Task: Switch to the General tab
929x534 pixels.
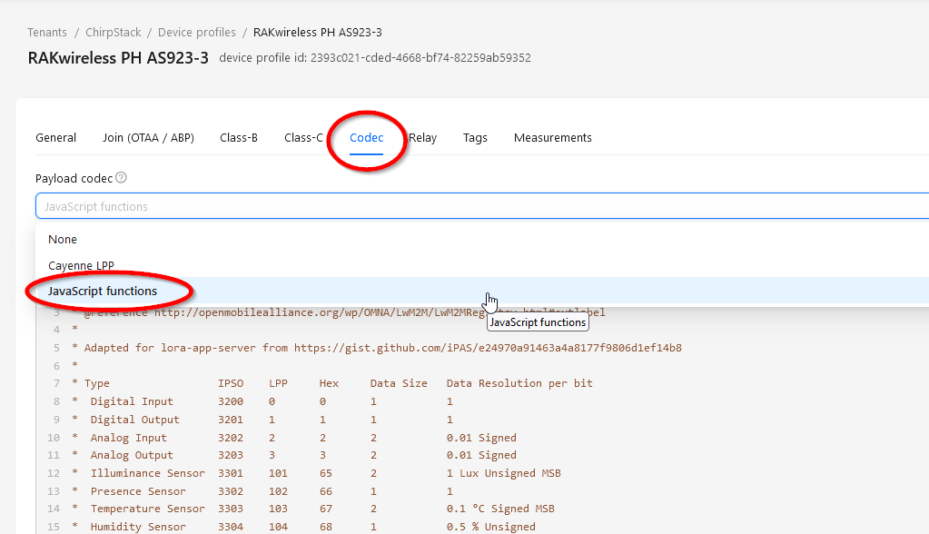Action: (x=55, y=137)
